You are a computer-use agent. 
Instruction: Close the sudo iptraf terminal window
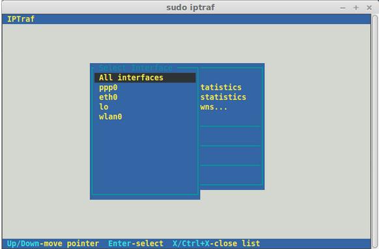(x=369, y=8)
